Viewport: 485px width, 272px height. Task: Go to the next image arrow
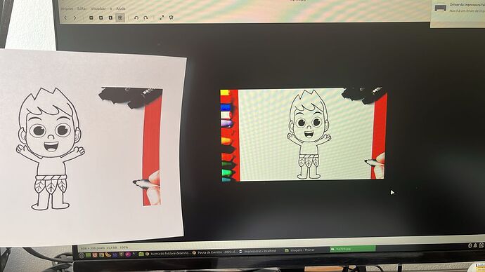(75, 18)
